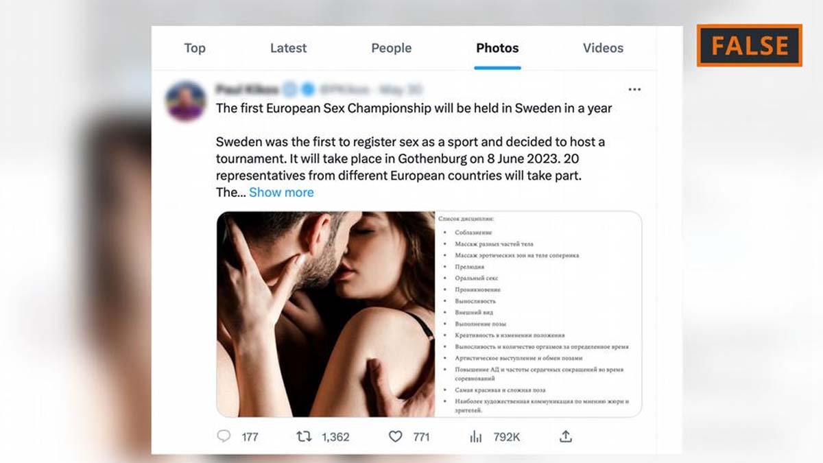Expand the tweet with Show more
The image size is (823, 463).
click(281, 192)
